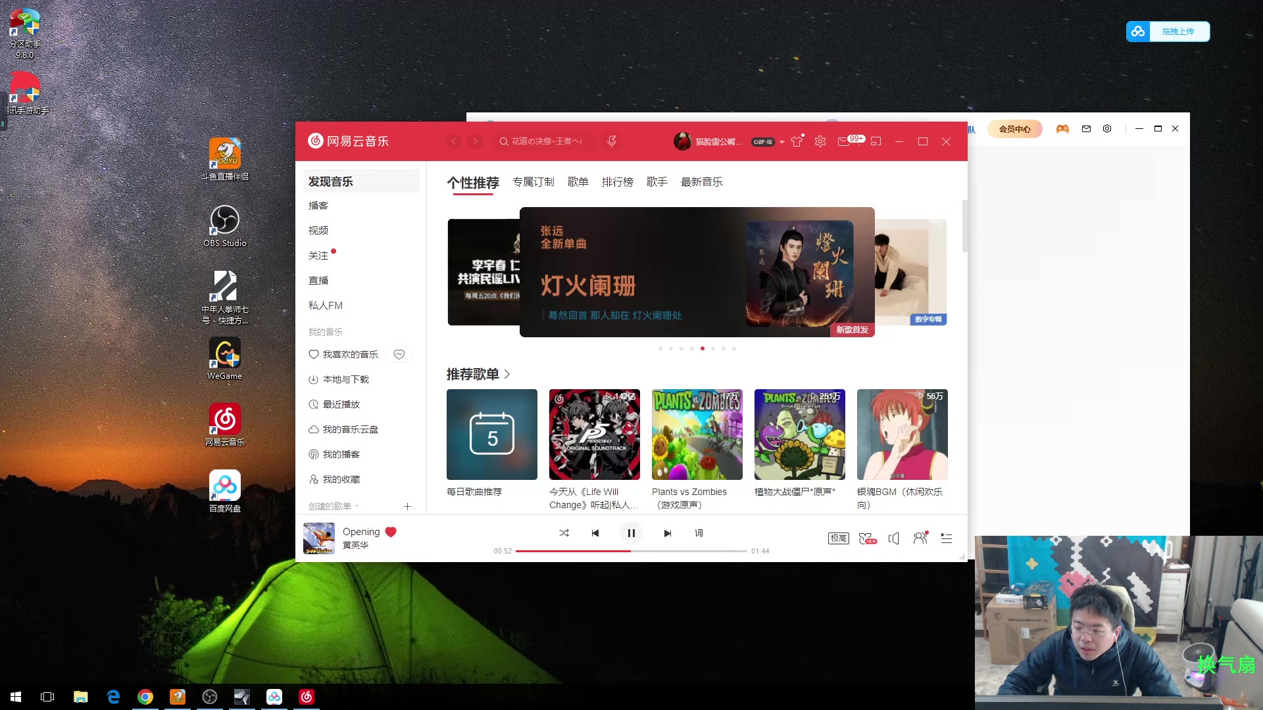Switch to the 排行榜 tab
1263x710 pixels.
coord(617,182)
